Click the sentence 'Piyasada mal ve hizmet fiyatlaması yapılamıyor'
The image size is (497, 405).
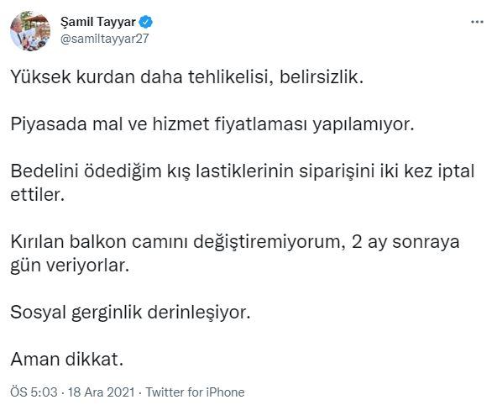[212, 124]
